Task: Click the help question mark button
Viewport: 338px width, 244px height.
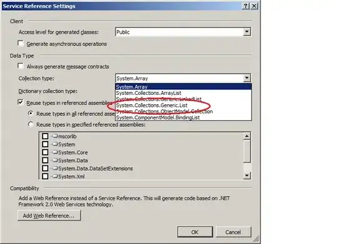Action: click(246, 6)
